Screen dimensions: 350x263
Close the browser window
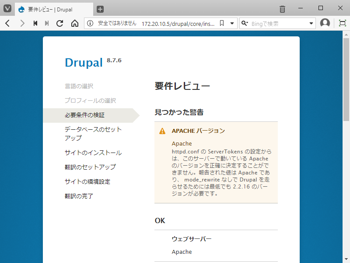340,8
